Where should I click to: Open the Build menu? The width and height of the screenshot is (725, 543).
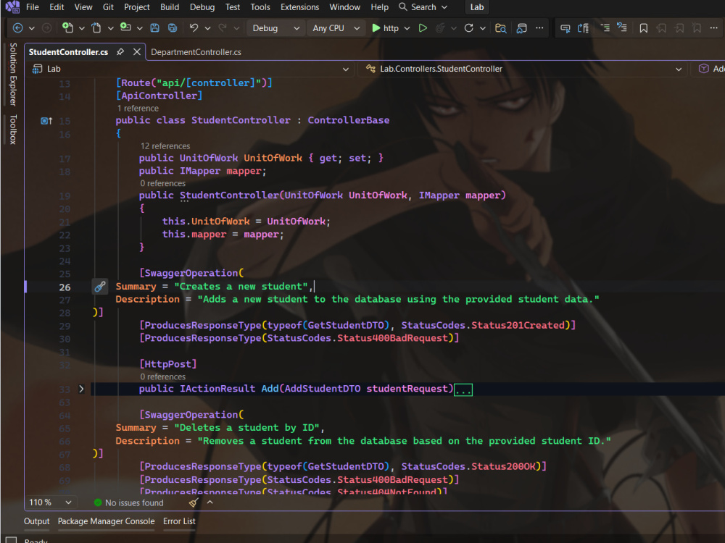pos(170,7)
